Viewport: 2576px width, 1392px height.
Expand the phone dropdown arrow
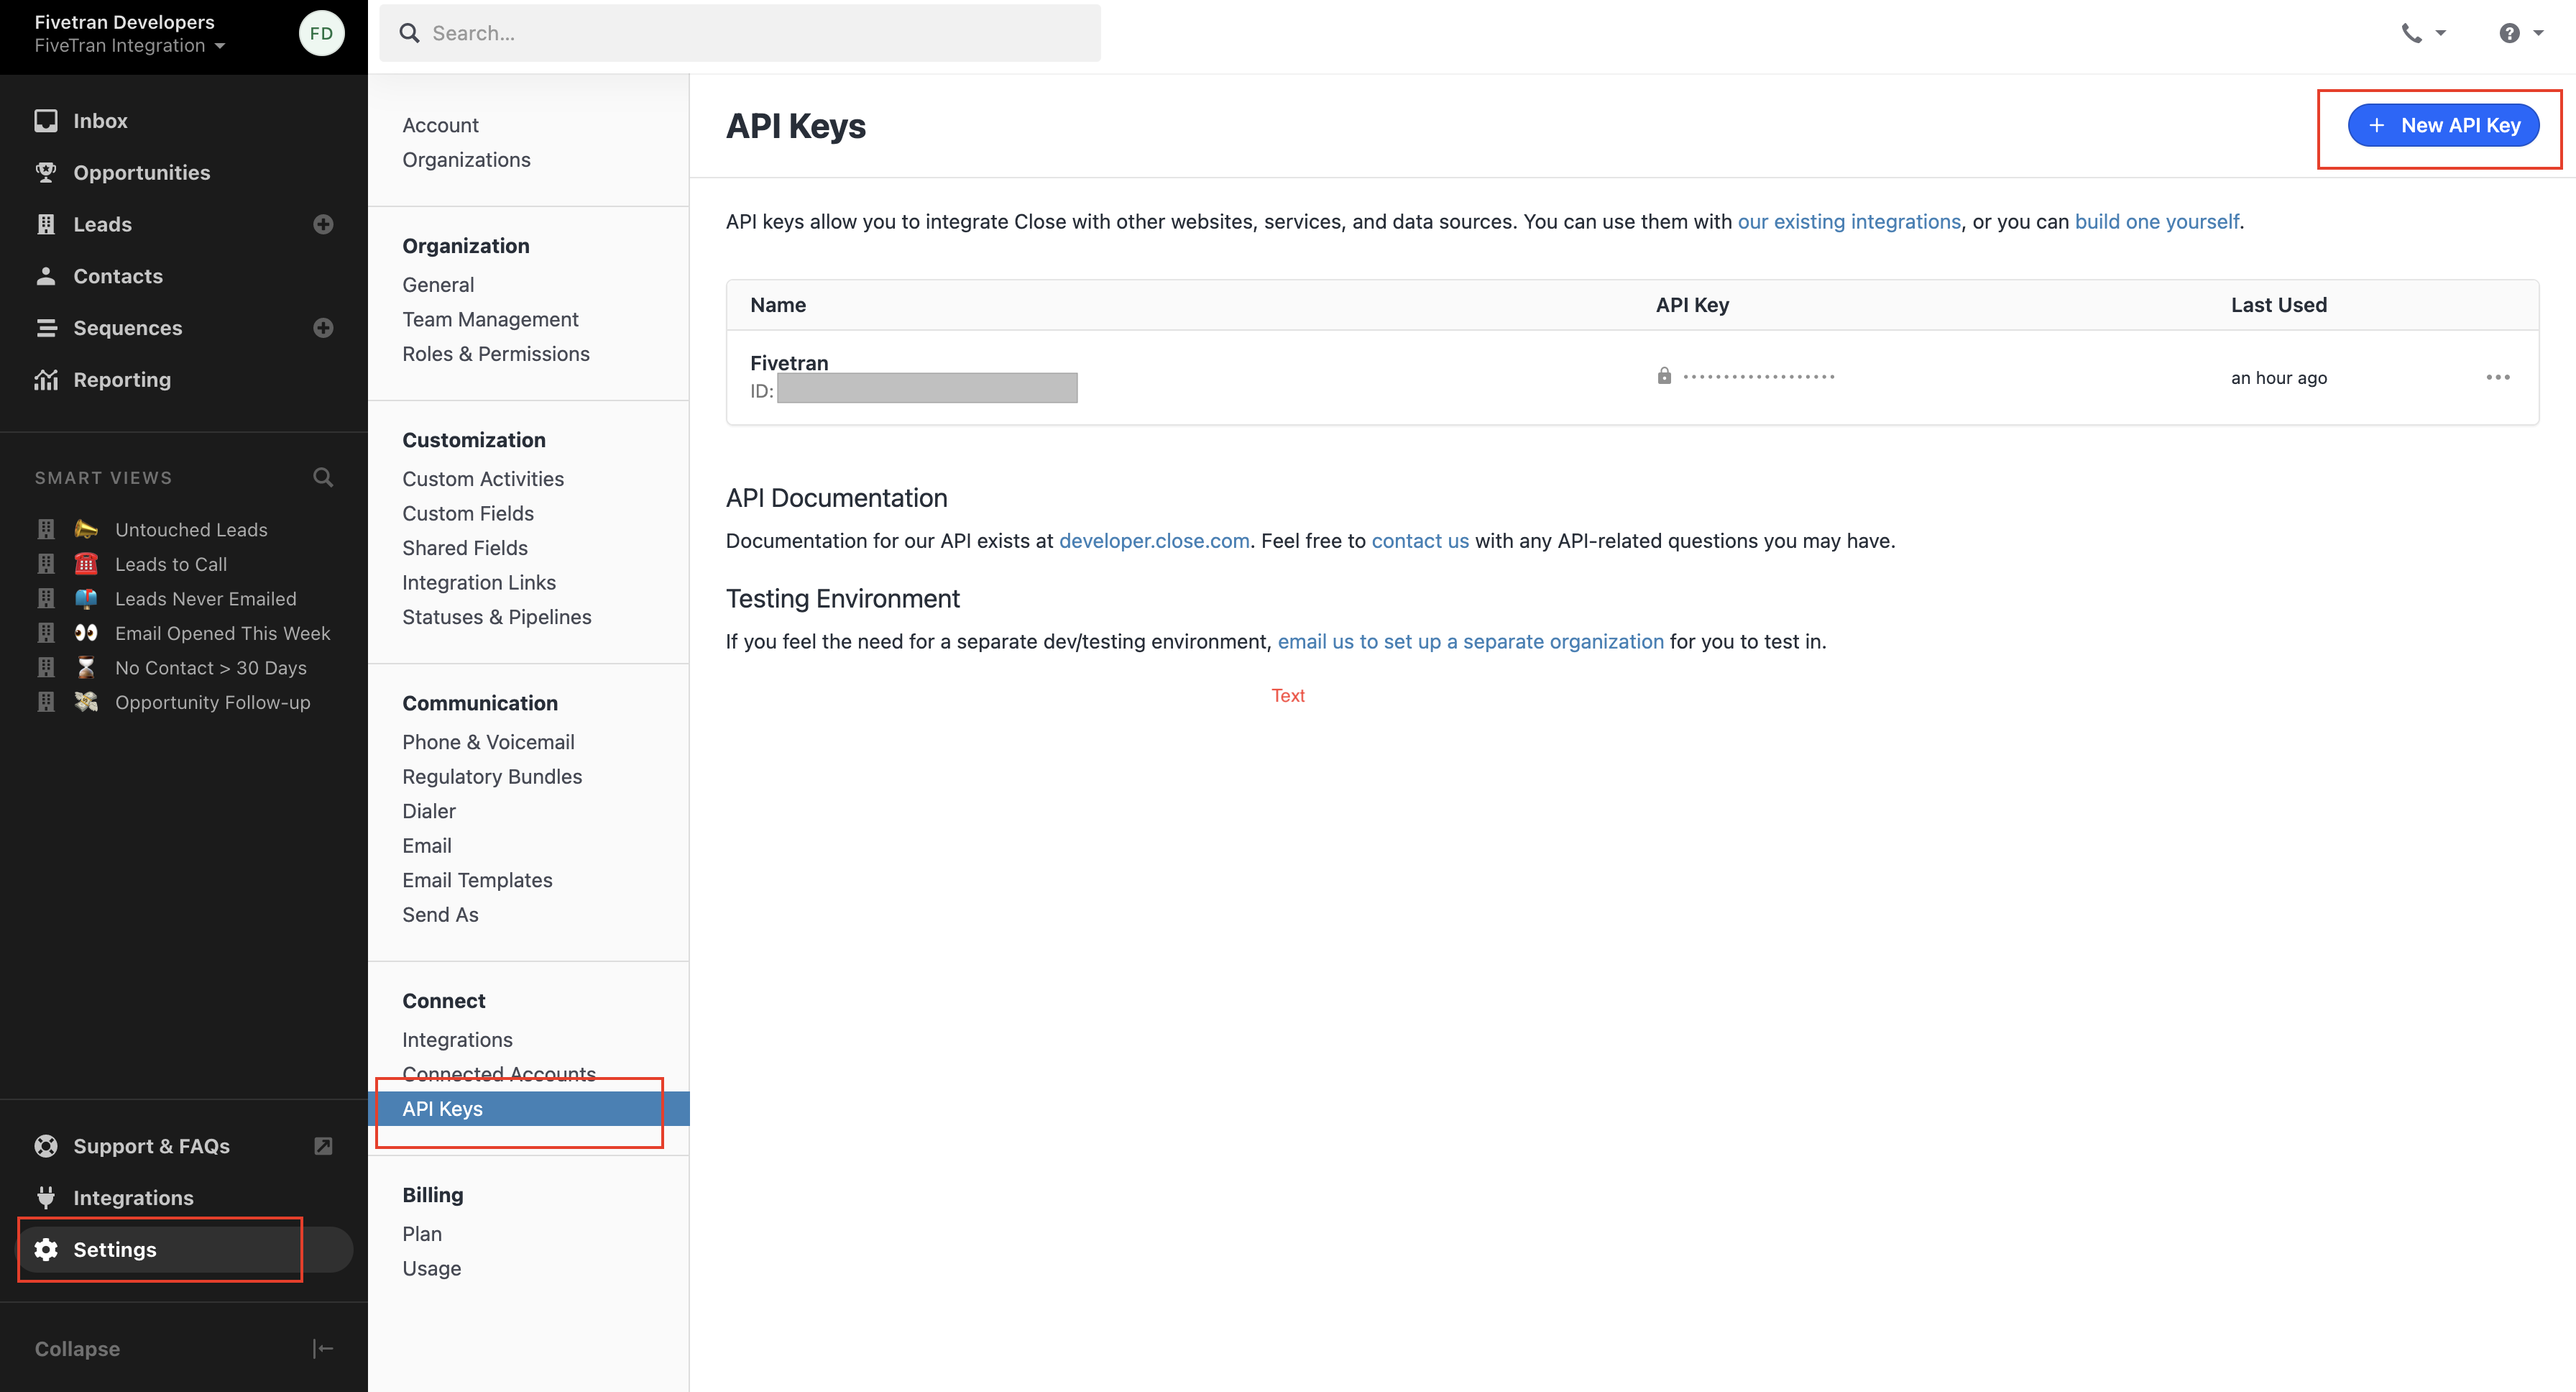click(2441, 33)
